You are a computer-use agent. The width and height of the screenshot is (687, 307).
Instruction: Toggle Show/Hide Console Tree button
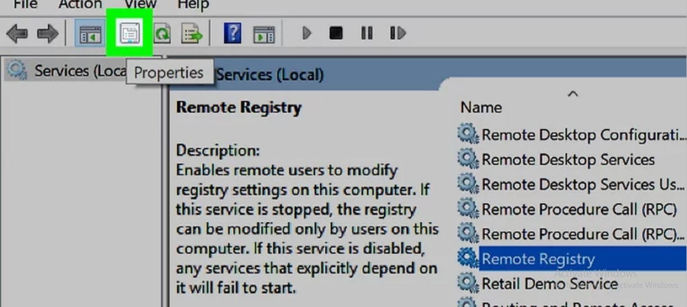(90, 34)
